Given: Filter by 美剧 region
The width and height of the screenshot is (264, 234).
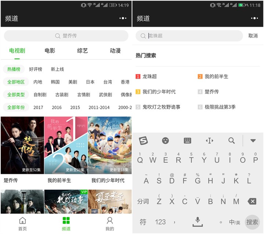Looking at the screenshot, I should point(73,82).
